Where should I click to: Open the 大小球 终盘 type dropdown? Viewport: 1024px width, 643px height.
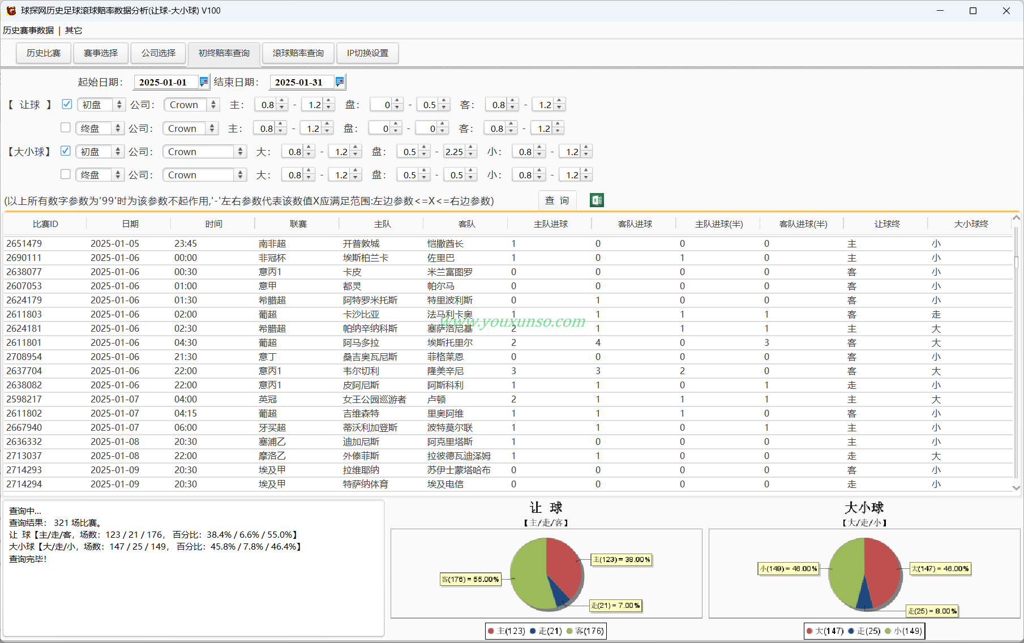tap(100, 175)
